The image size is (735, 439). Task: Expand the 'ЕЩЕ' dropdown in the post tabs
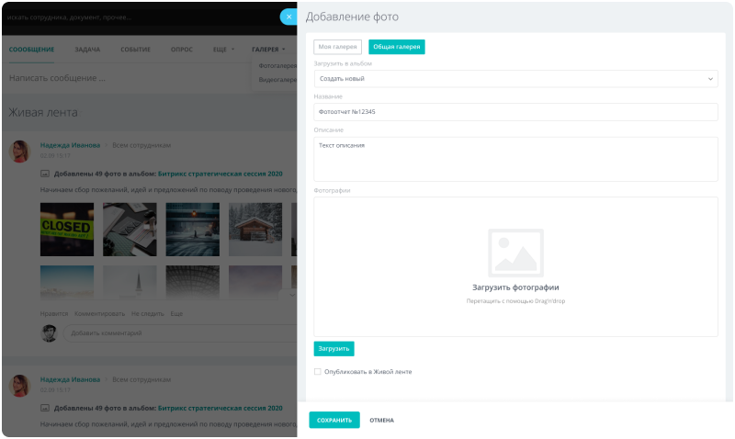click(x=223, y=50)
